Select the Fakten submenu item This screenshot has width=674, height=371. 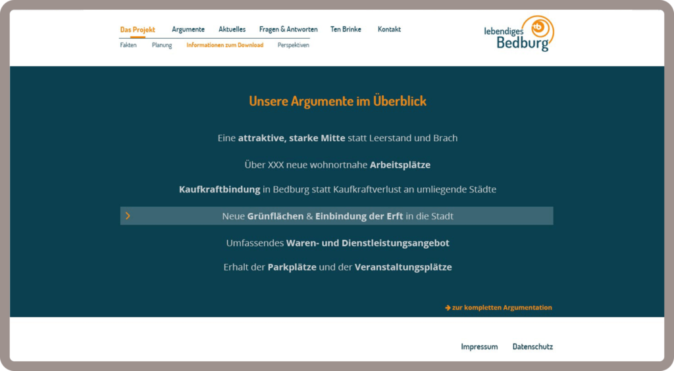tap(128, 45)
